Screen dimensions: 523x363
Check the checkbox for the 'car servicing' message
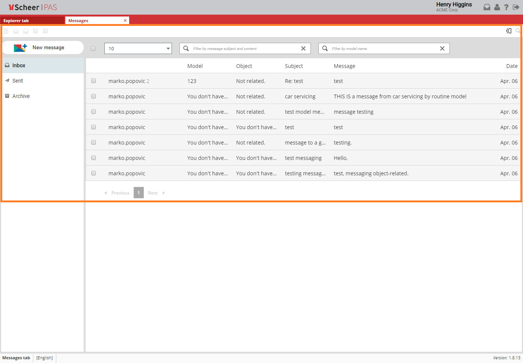[93, 96]
